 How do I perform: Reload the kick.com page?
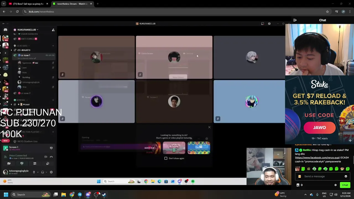coord(17,12)
